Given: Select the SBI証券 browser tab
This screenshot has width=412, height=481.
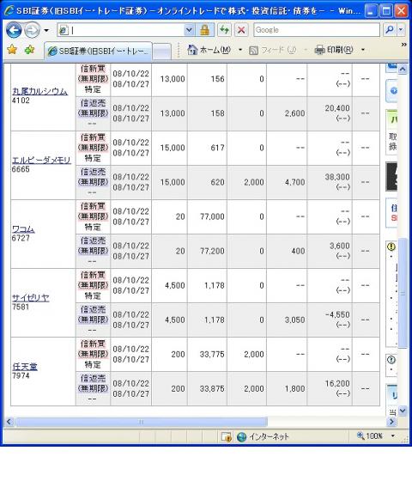Looking at the screenshot, I should [x=98, y=51].
